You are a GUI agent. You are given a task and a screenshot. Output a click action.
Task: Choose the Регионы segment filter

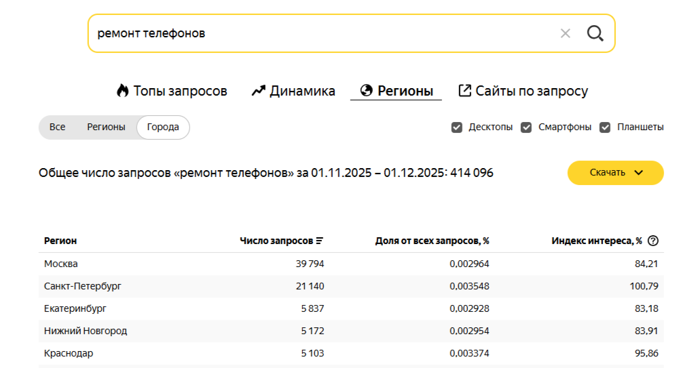click(x=106, y=127)
